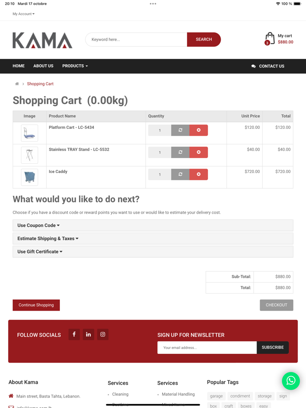Click quantity field for Ice Caddy
The height and width of the screenshot is (408, 306).
coord(160,174)
